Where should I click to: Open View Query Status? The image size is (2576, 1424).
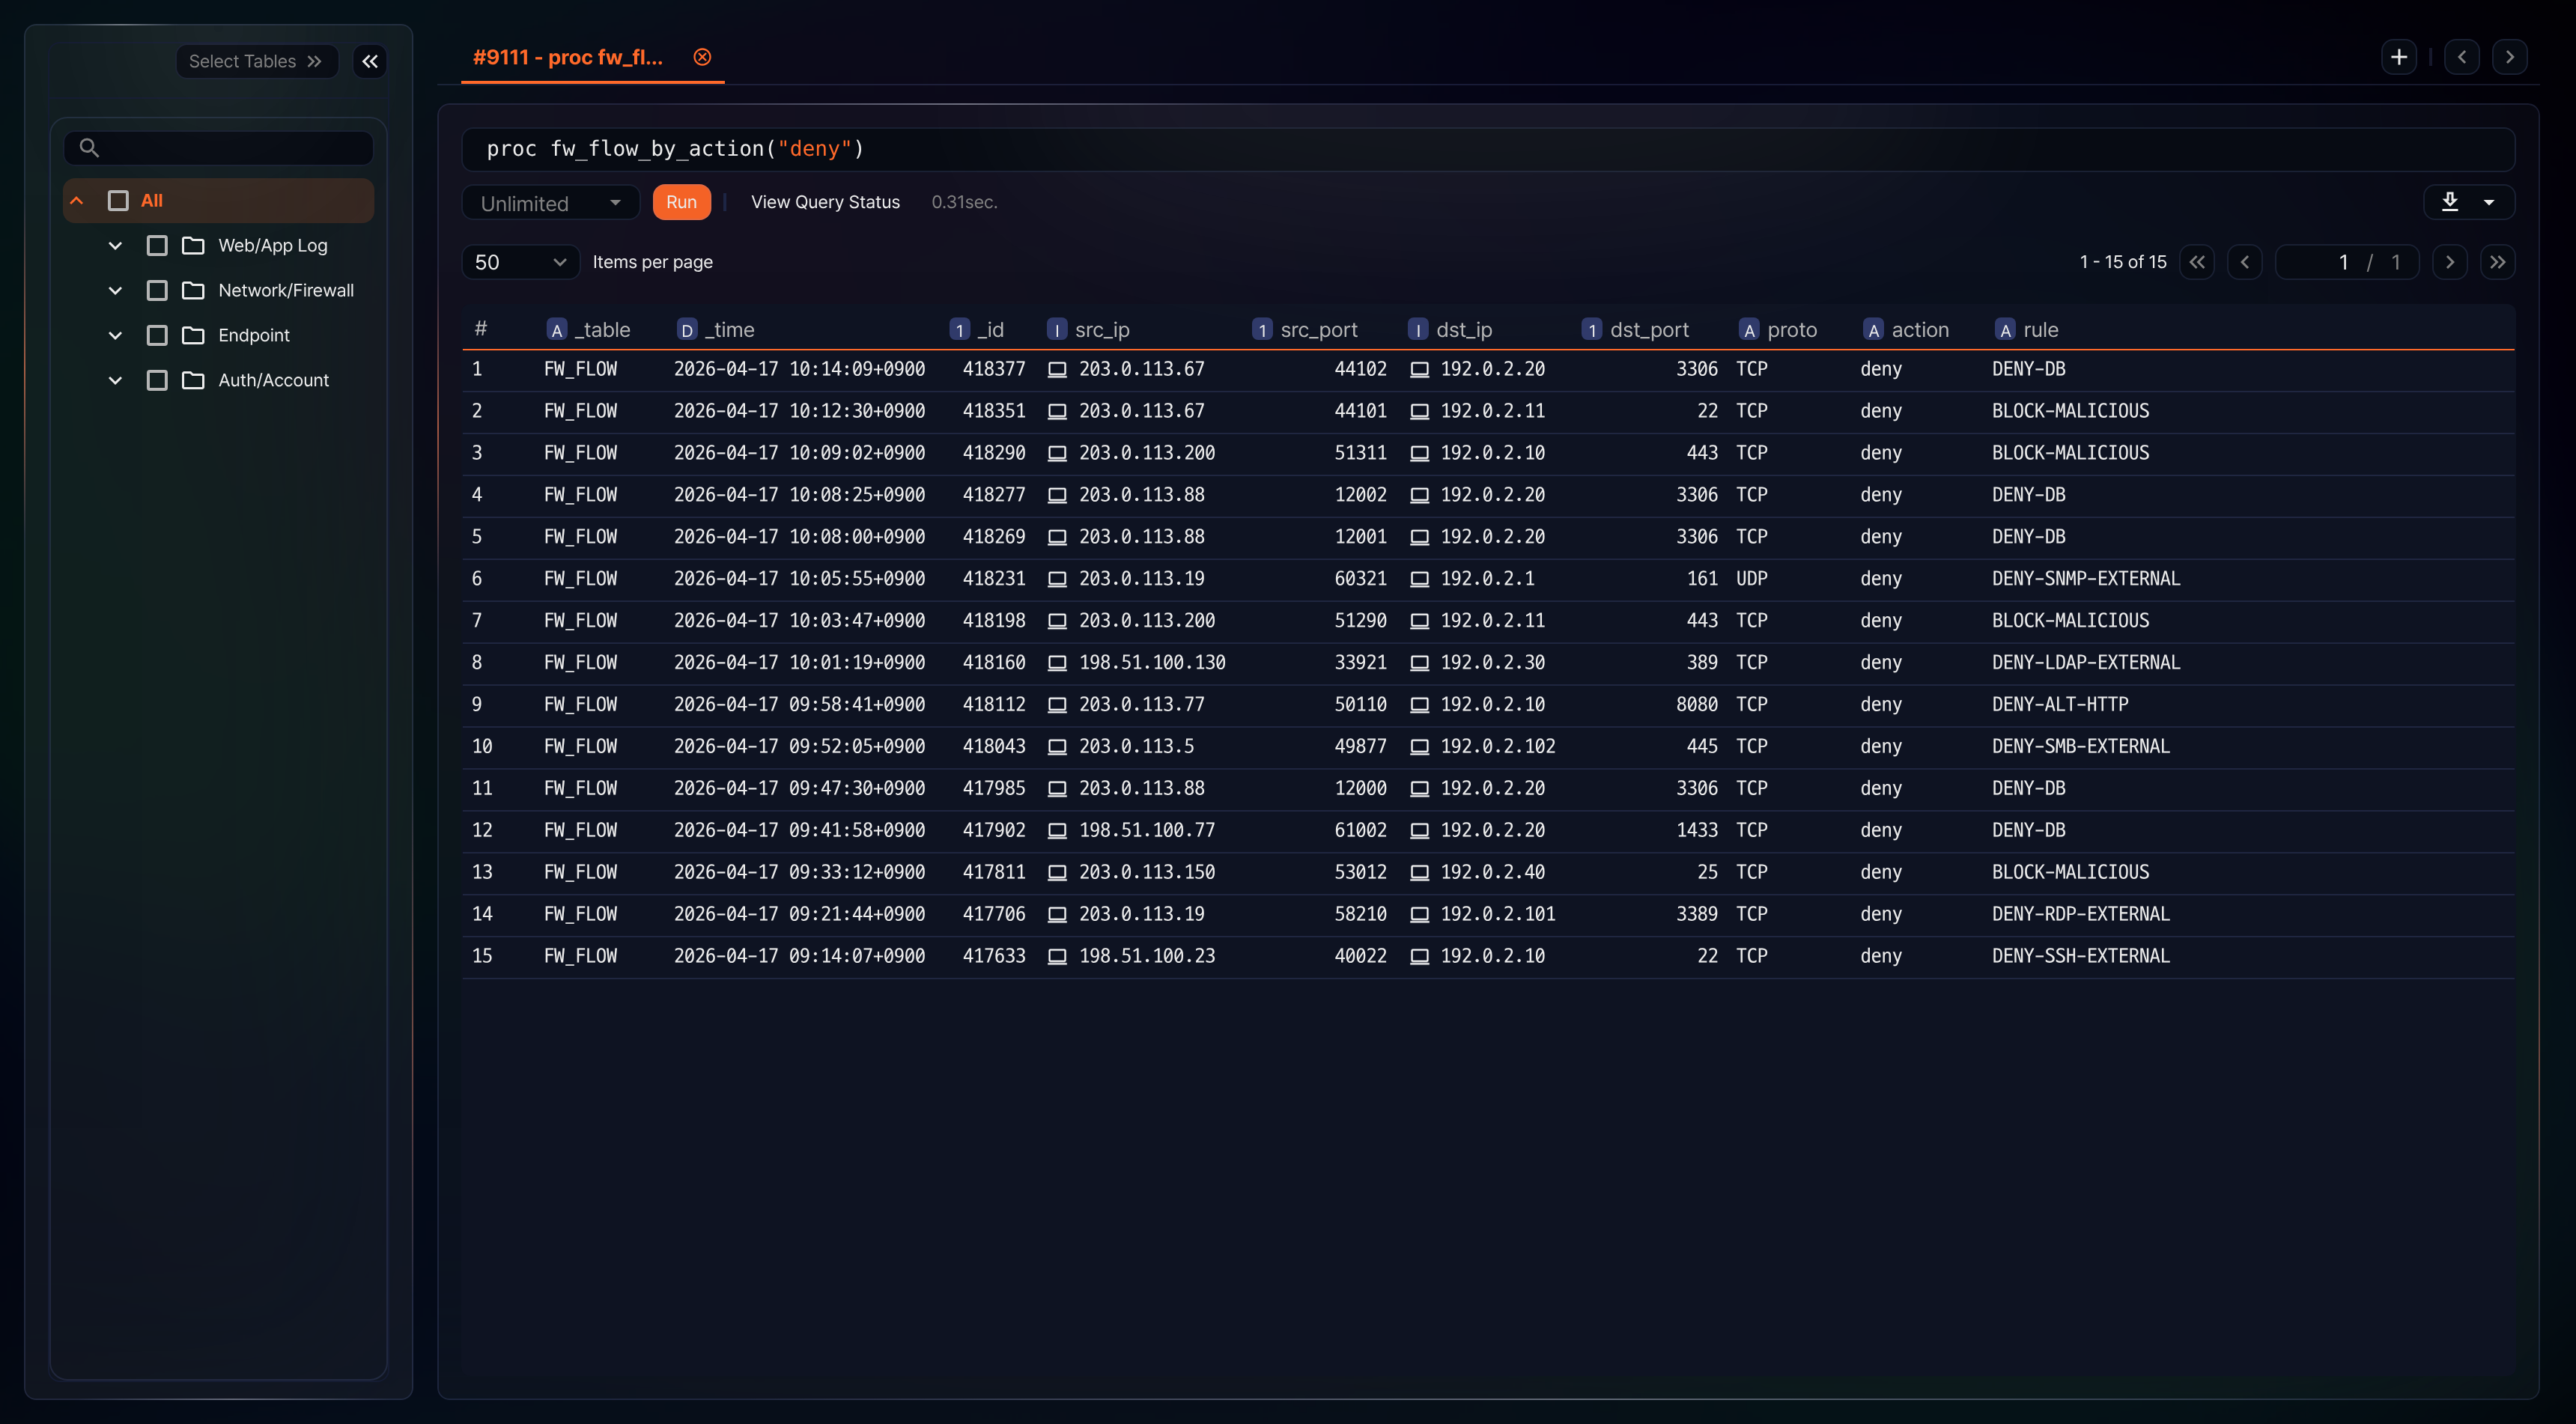pos(825,202)
